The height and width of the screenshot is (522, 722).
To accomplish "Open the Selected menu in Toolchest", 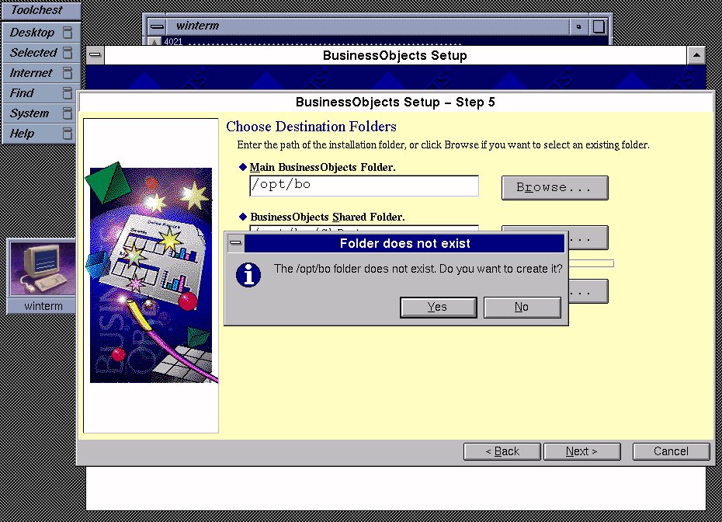I will [x=33, y=53].
